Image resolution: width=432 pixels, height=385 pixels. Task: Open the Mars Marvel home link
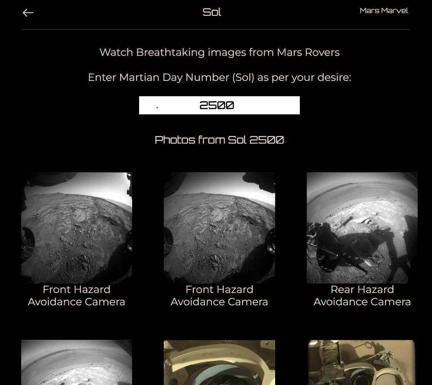[384, 11]
